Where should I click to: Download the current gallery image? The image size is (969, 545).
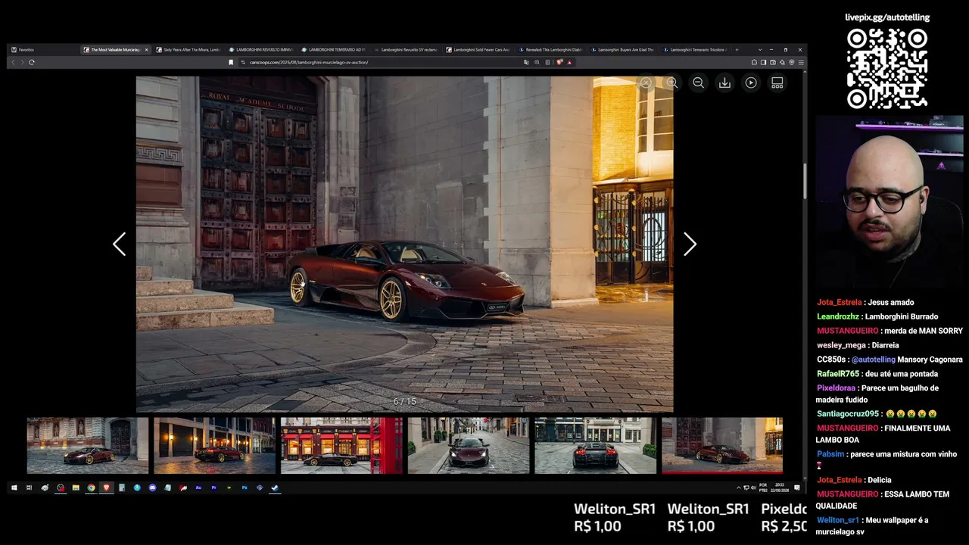tap(724, 83)
